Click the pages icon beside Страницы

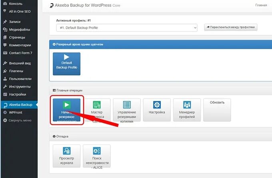click(5, 37)
